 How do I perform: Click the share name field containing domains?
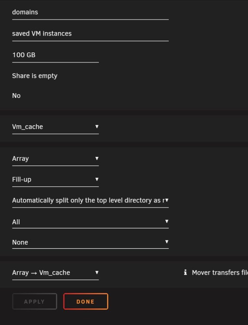pos(90,13)
